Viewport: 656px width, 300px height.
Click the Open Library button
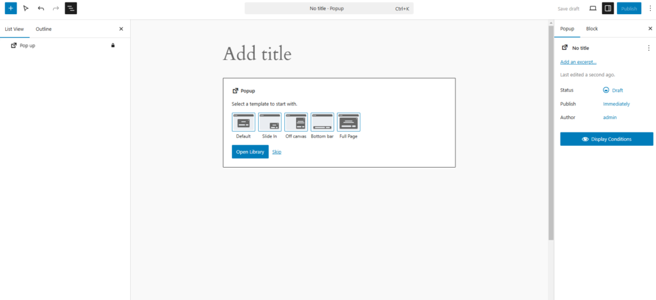pos(250,152)
